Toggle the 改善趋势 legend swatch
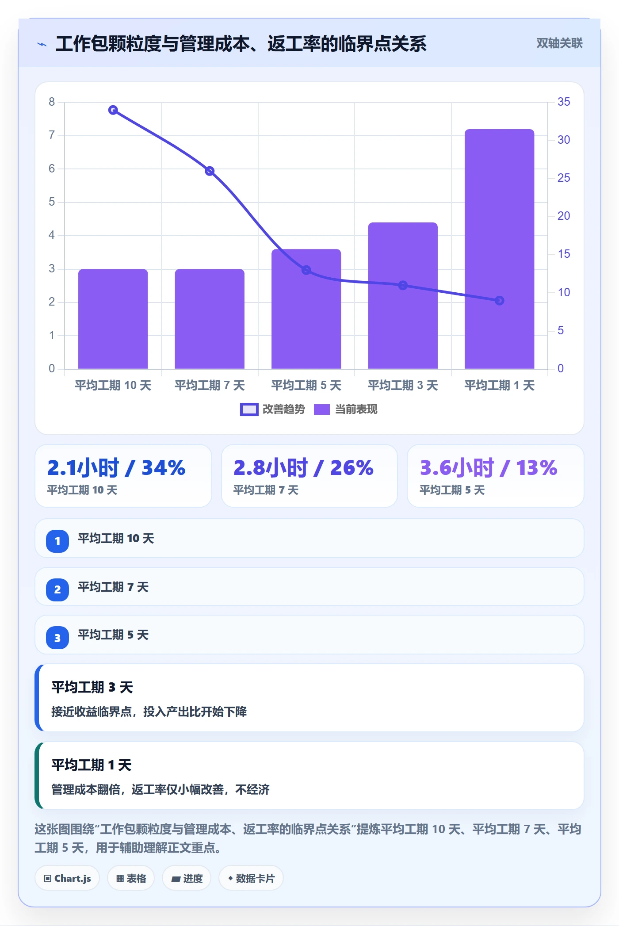 (x=249, y=409)
